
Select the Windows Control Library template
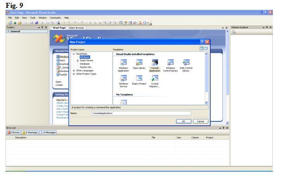pos(170,65)
